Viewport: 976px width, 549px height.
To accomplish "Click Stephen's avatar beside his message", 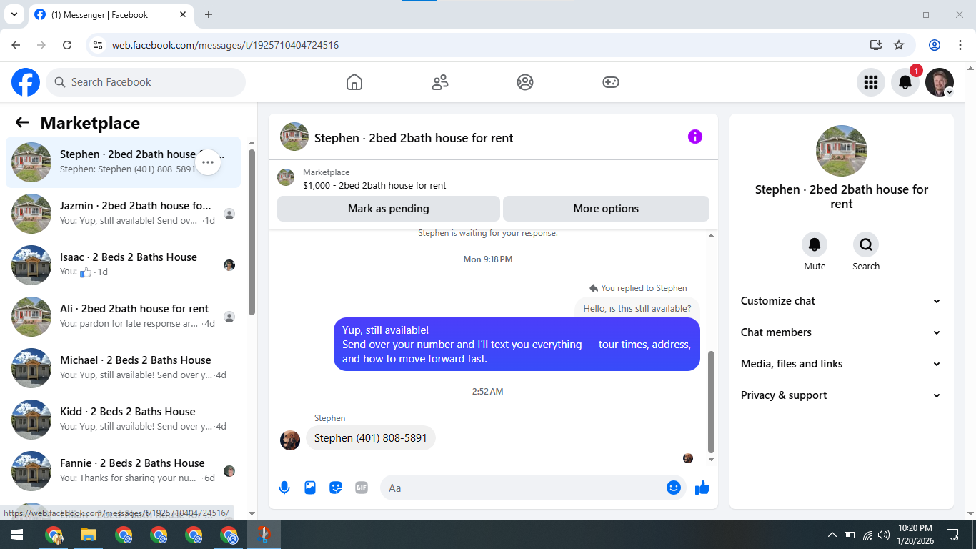I will [290, 440].
